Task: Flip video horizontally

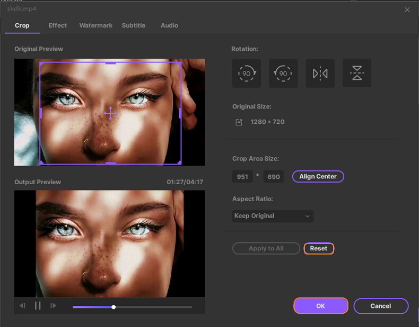Action: point(320,73)
